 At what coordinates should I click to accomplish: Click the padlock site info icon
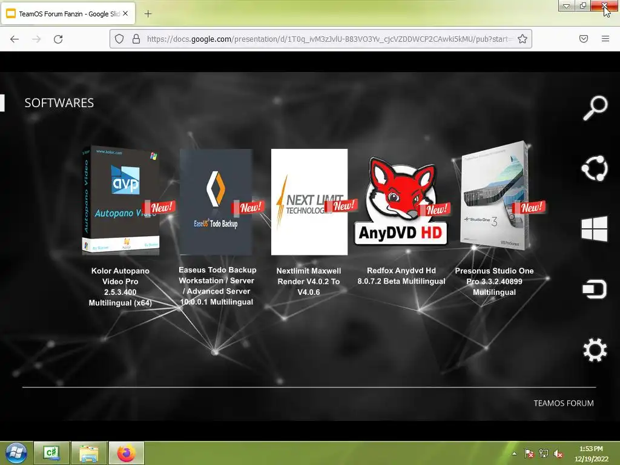136,39
